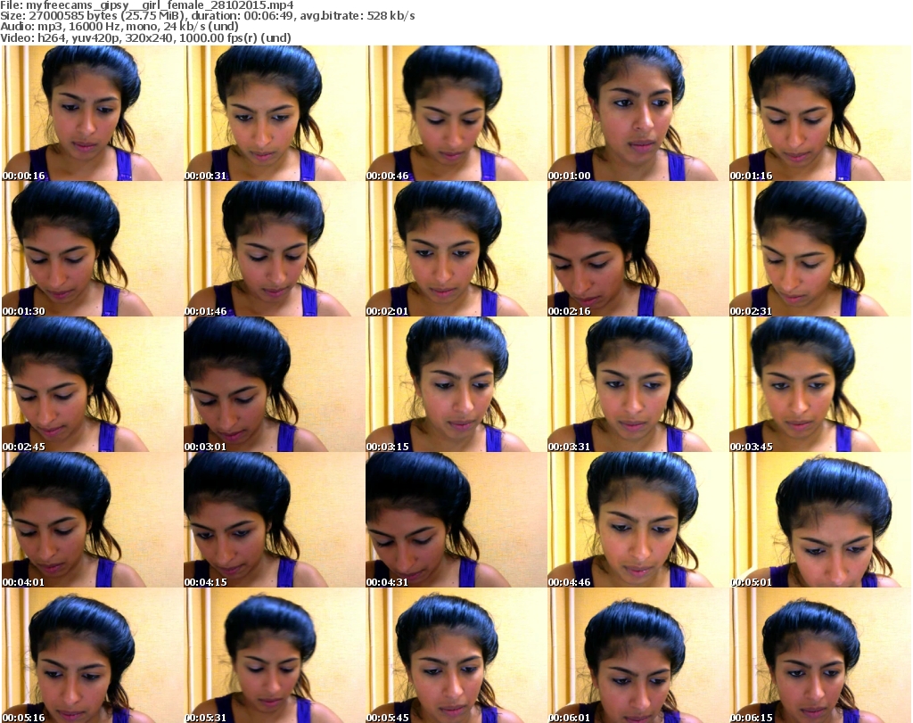Image resolution: width=913 pixels, height=723 pixels.
Task: Choose the frame marked 00:05:31
Action: (275, 655)
